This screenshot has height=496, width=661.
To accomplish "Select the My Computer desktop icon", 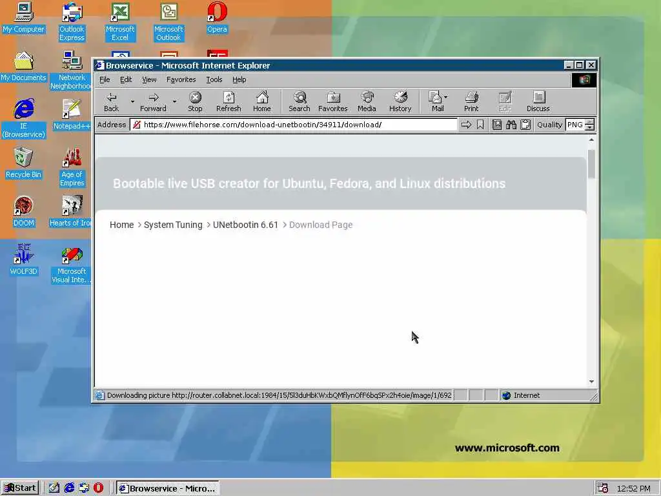I will (x=23, y=17).
